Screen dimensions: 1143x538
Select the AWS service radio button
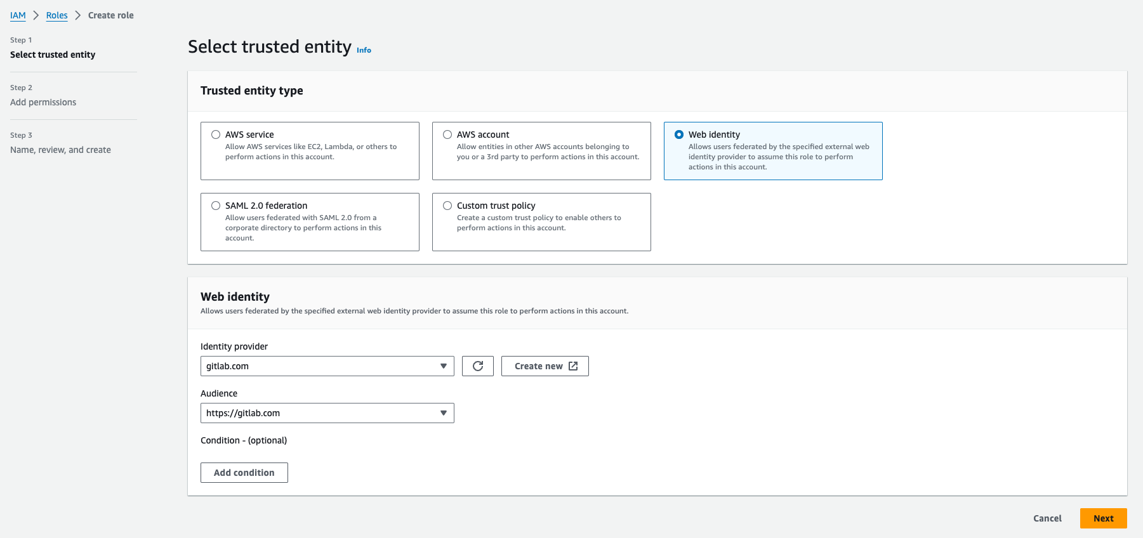point(216,134)
